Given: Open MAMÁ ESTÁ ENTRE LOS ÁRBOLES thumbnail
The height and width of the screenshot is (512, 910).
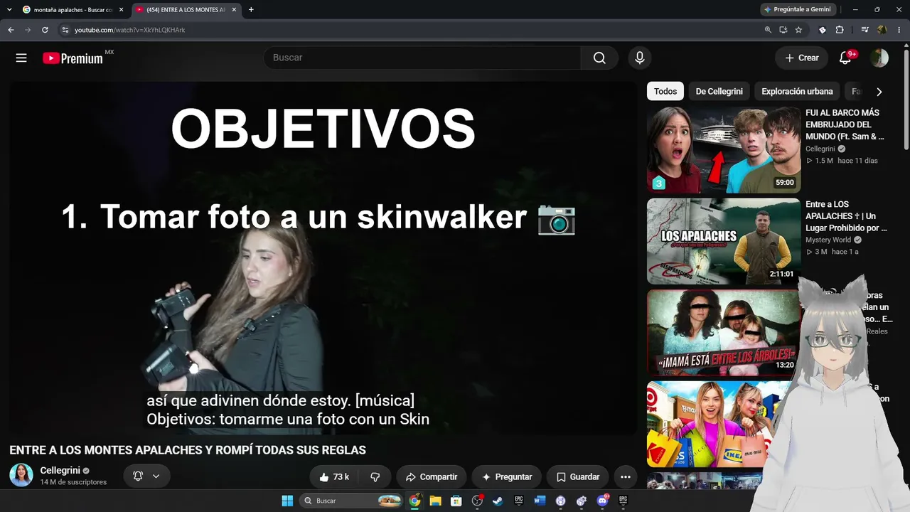Looking at the screenshot, I should coord(724,333).
